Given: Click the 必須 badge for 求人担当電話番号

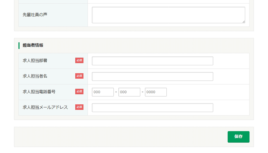Looking at the screenshot, I should coord(79,92).
